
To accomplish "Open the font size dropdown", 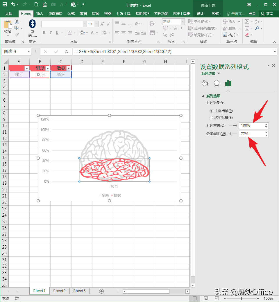I will pos(96,24).
